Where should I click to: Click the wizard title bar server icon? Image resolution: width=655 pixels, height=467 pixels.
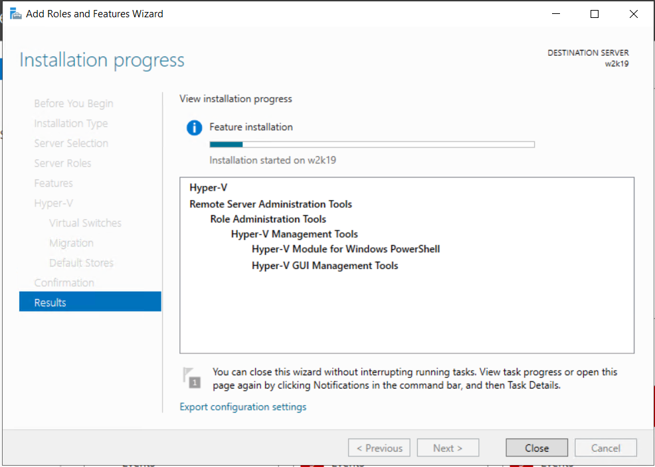[15, 14]
